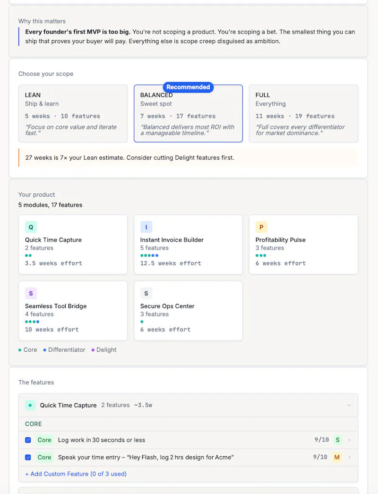This screenshot has height=494, width=378.
Task: Select the BALANCED scope card
Action: (x=188, y=113)
